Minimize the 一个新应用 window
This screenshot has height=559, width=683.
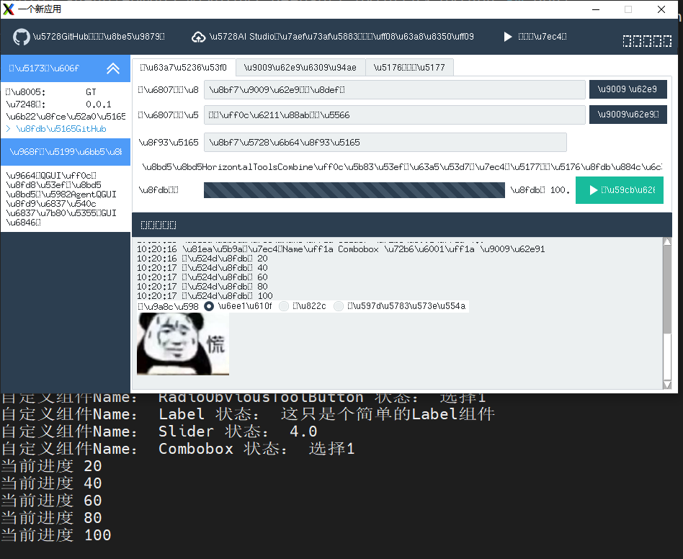click(x=596, y=9)
